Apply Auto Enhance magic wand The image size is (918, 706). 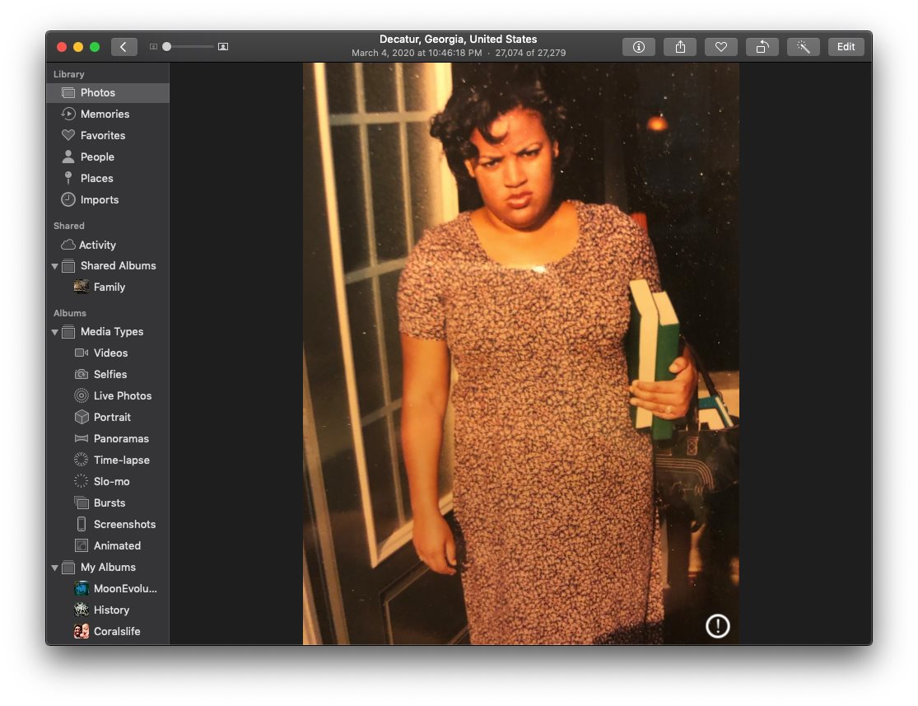click(x=803, y=47)
